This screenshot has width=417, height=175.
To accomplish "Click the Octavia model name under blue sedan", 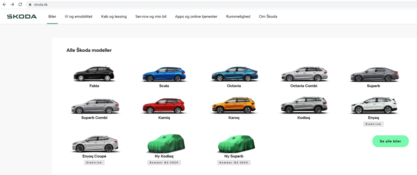I will tap(234, 86).
